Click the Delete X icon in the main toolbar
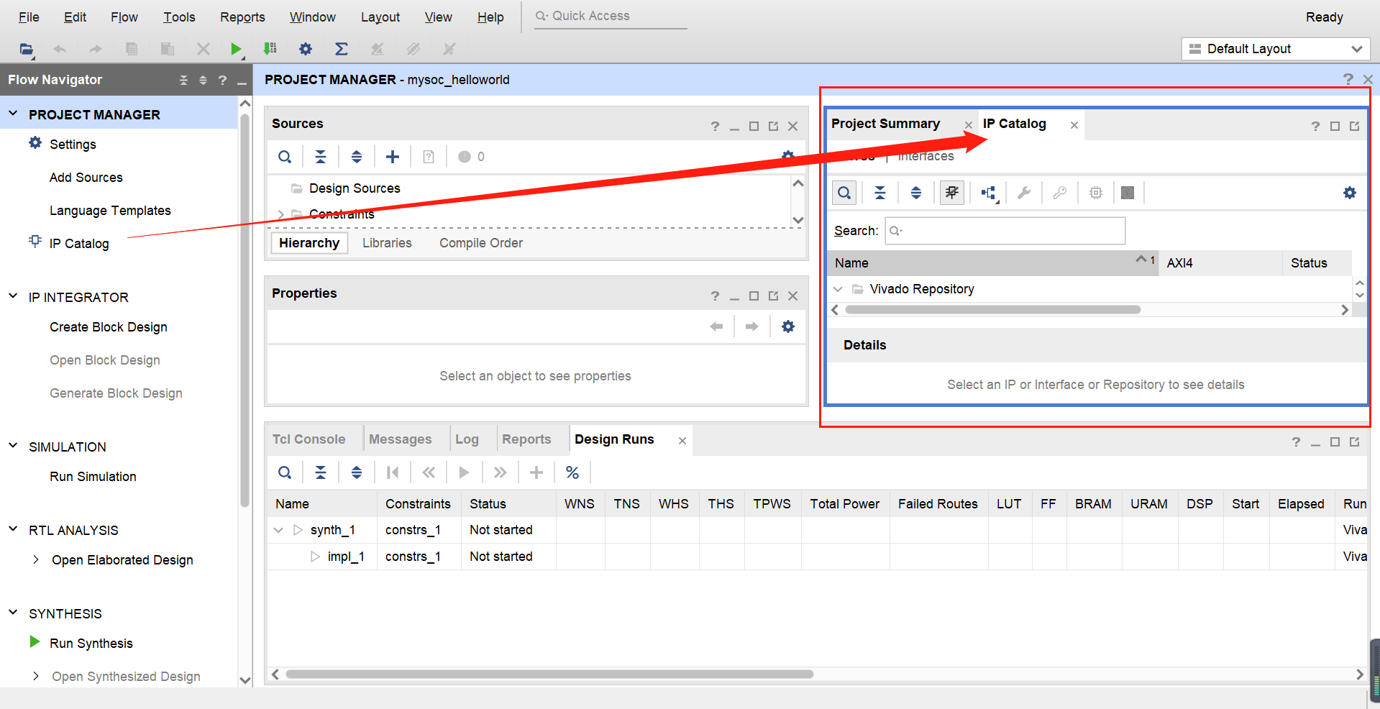Screen dimensions: 1380x709 [x=204, y=49]
